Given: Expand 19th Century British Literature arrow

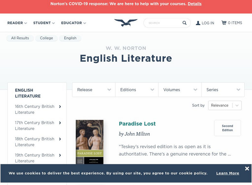Looking at the screenshot, I should point(60,155).
